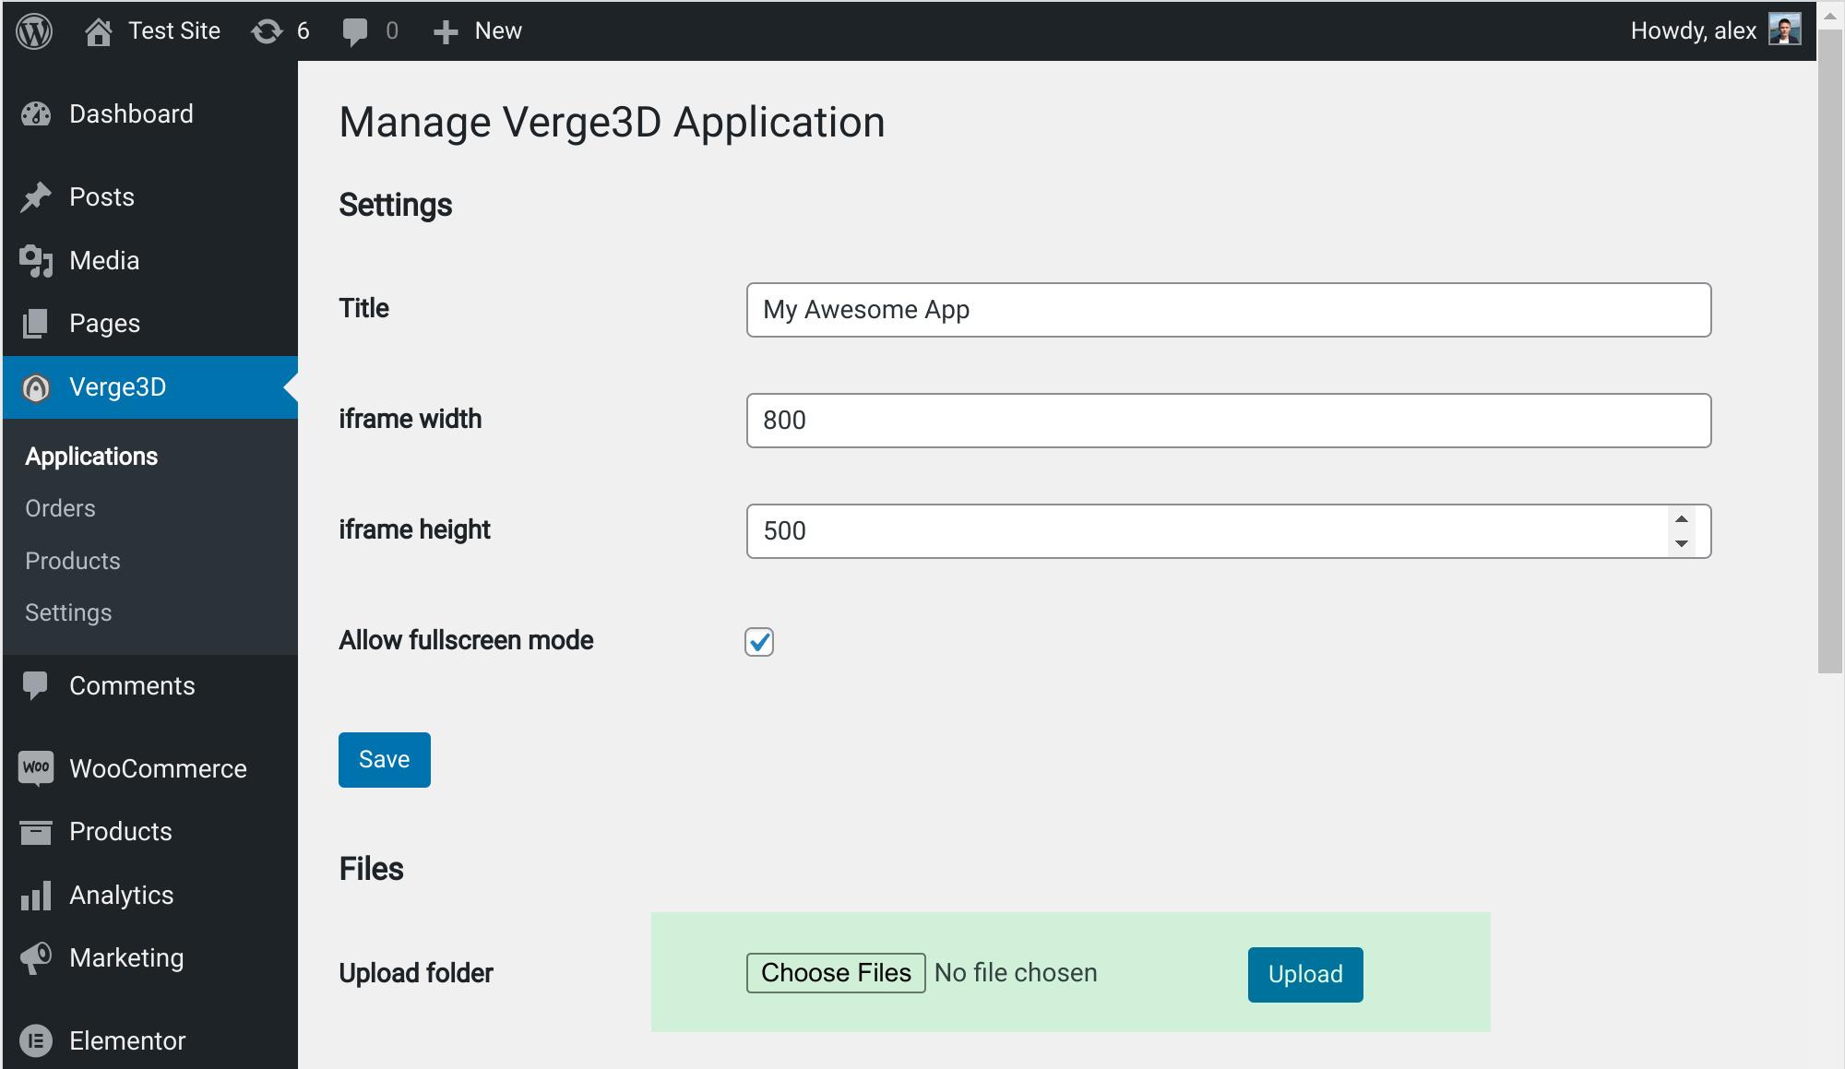Click the iframe height input field
This screenshot has height=1069, width=1845.
(1229, 530)
